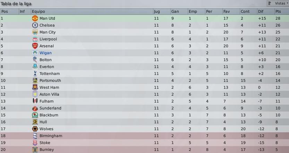Open the Vistas dropdown menu
The width and height of the screenshot is (289, 153).
pyautogui.click(x=278, y=3)
